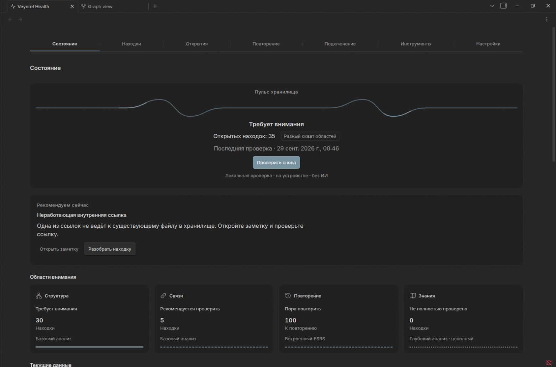Image resolution: width=556 pixels, height=367 pixels.
Task: Click the Встроенный FSRS label
Action: pyautogui.click(x=305, y=339)
